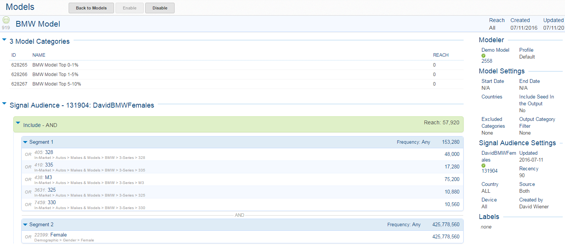The height and width of the screenshot is (246, 565).
Task: Click the Segment 2 Frequency: Any label
Action: 404,225
